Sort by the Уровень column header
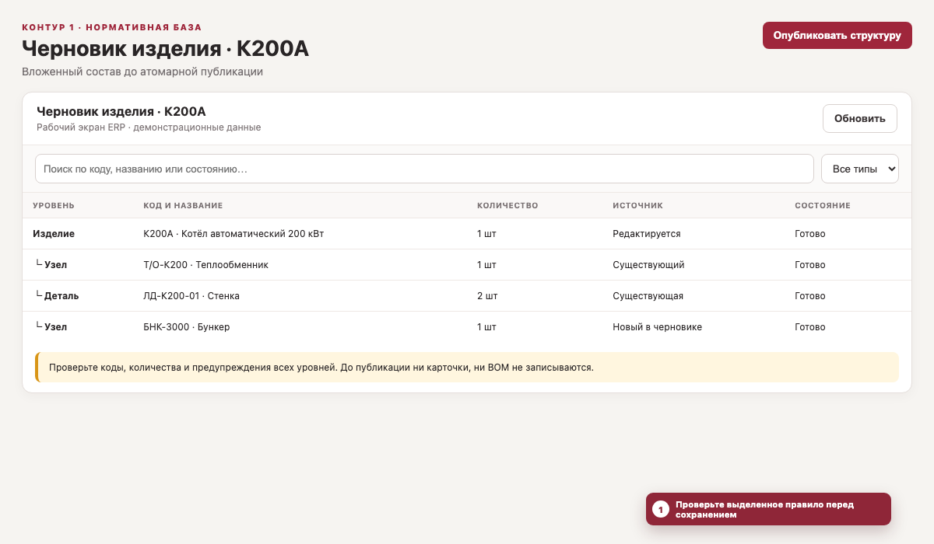 tap(54, 206)
